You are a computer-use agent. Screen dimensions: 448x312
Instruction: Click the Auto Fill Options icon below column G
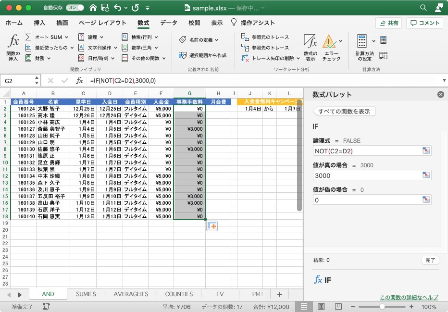tap(212, 226)
